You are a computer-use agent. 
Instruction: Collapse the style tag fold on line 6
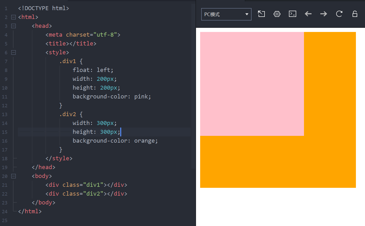[x=13, y=52]
